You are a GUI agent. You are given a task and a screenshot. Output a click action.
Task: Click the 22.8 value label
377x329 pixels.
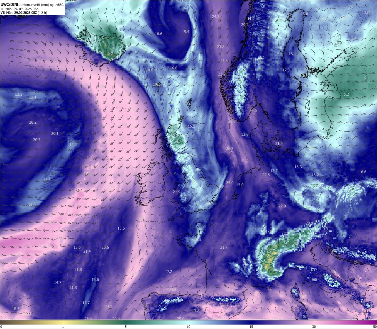266,175
